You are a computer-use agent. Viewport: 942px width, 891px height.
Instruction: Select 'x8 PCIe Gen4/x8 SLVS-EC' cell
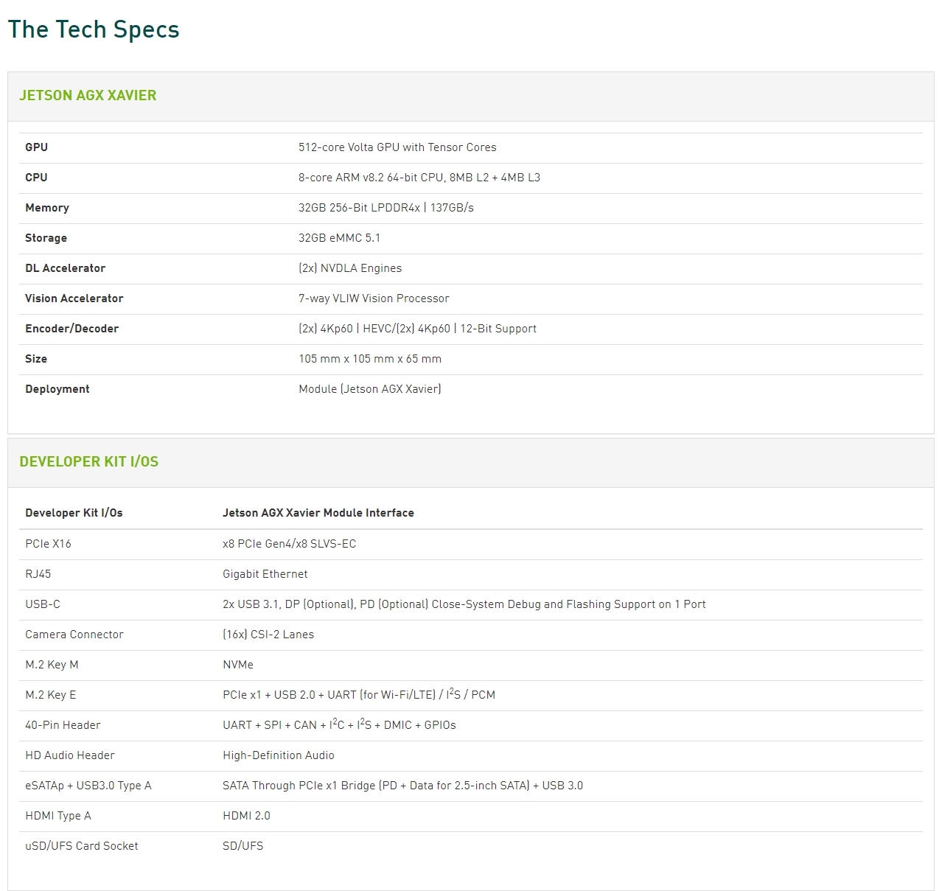[290, 544]
